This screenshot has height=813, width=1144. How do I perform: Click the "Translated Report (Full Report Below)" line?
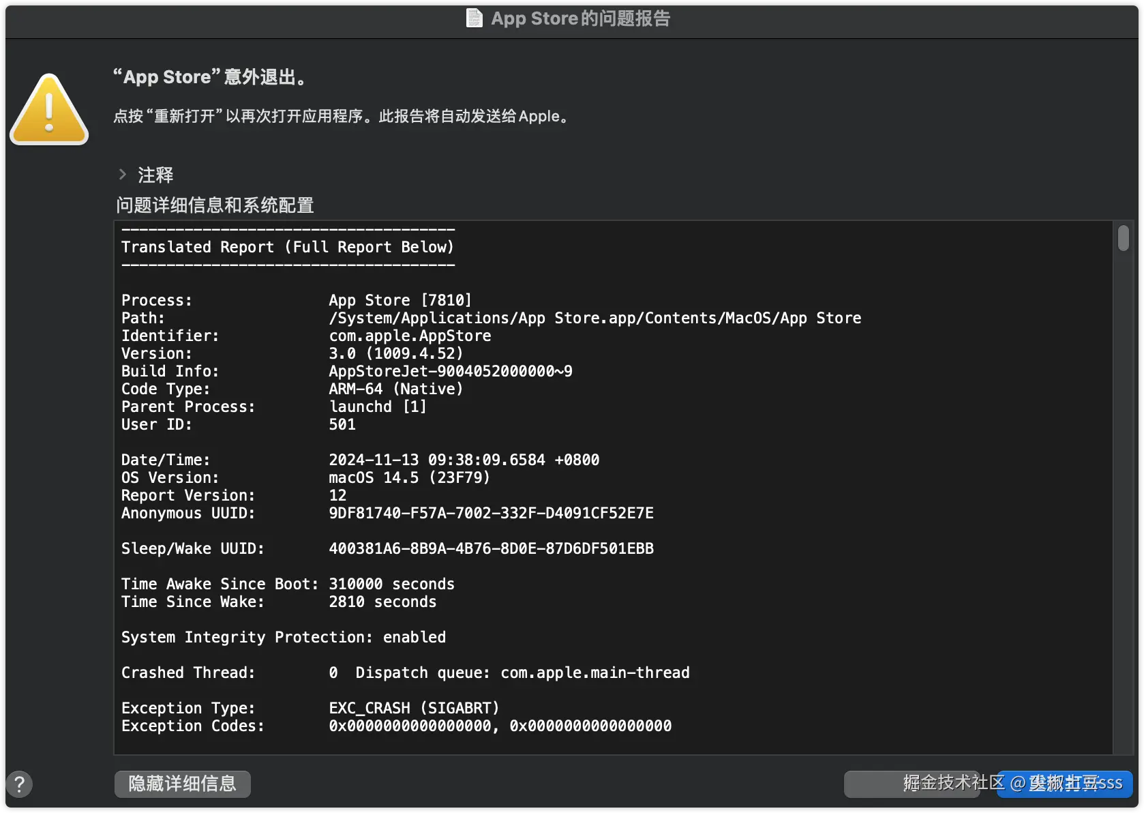coord(288,247)
